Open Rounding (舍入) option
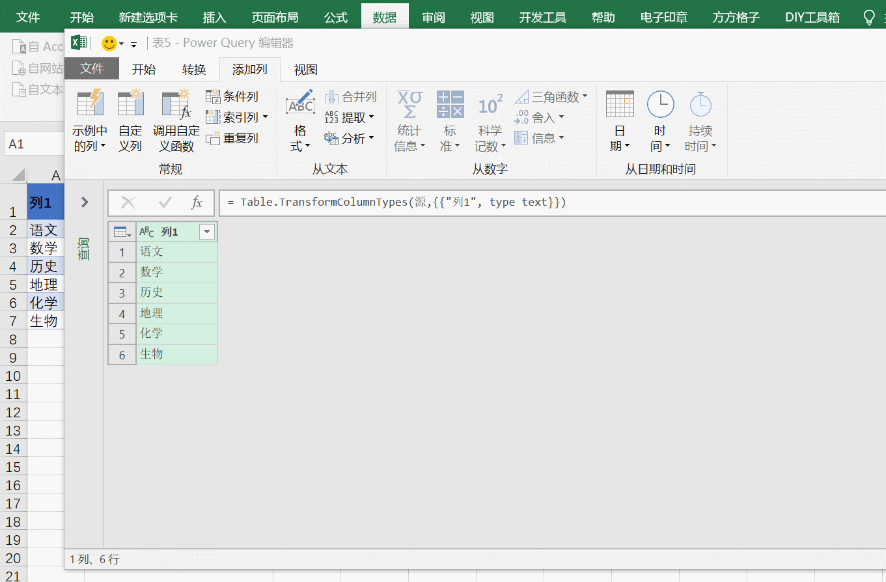The width and height of the screenshot is (886, 582). [539, 117]
